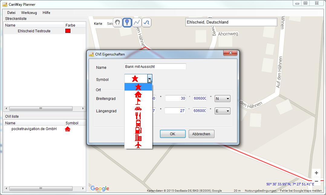Choose the train symbol in dropdown list
The image size is (326, 195).
point(138,123)
